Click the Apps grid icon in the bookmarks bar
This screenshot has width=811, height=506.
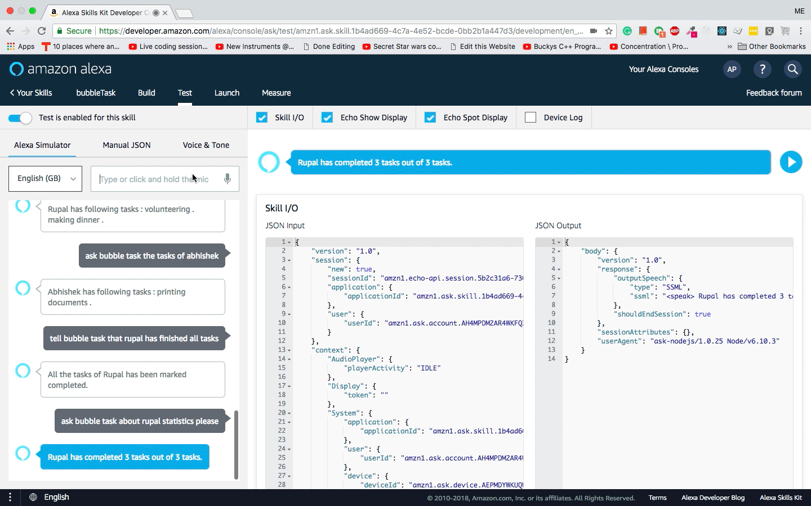11,47
